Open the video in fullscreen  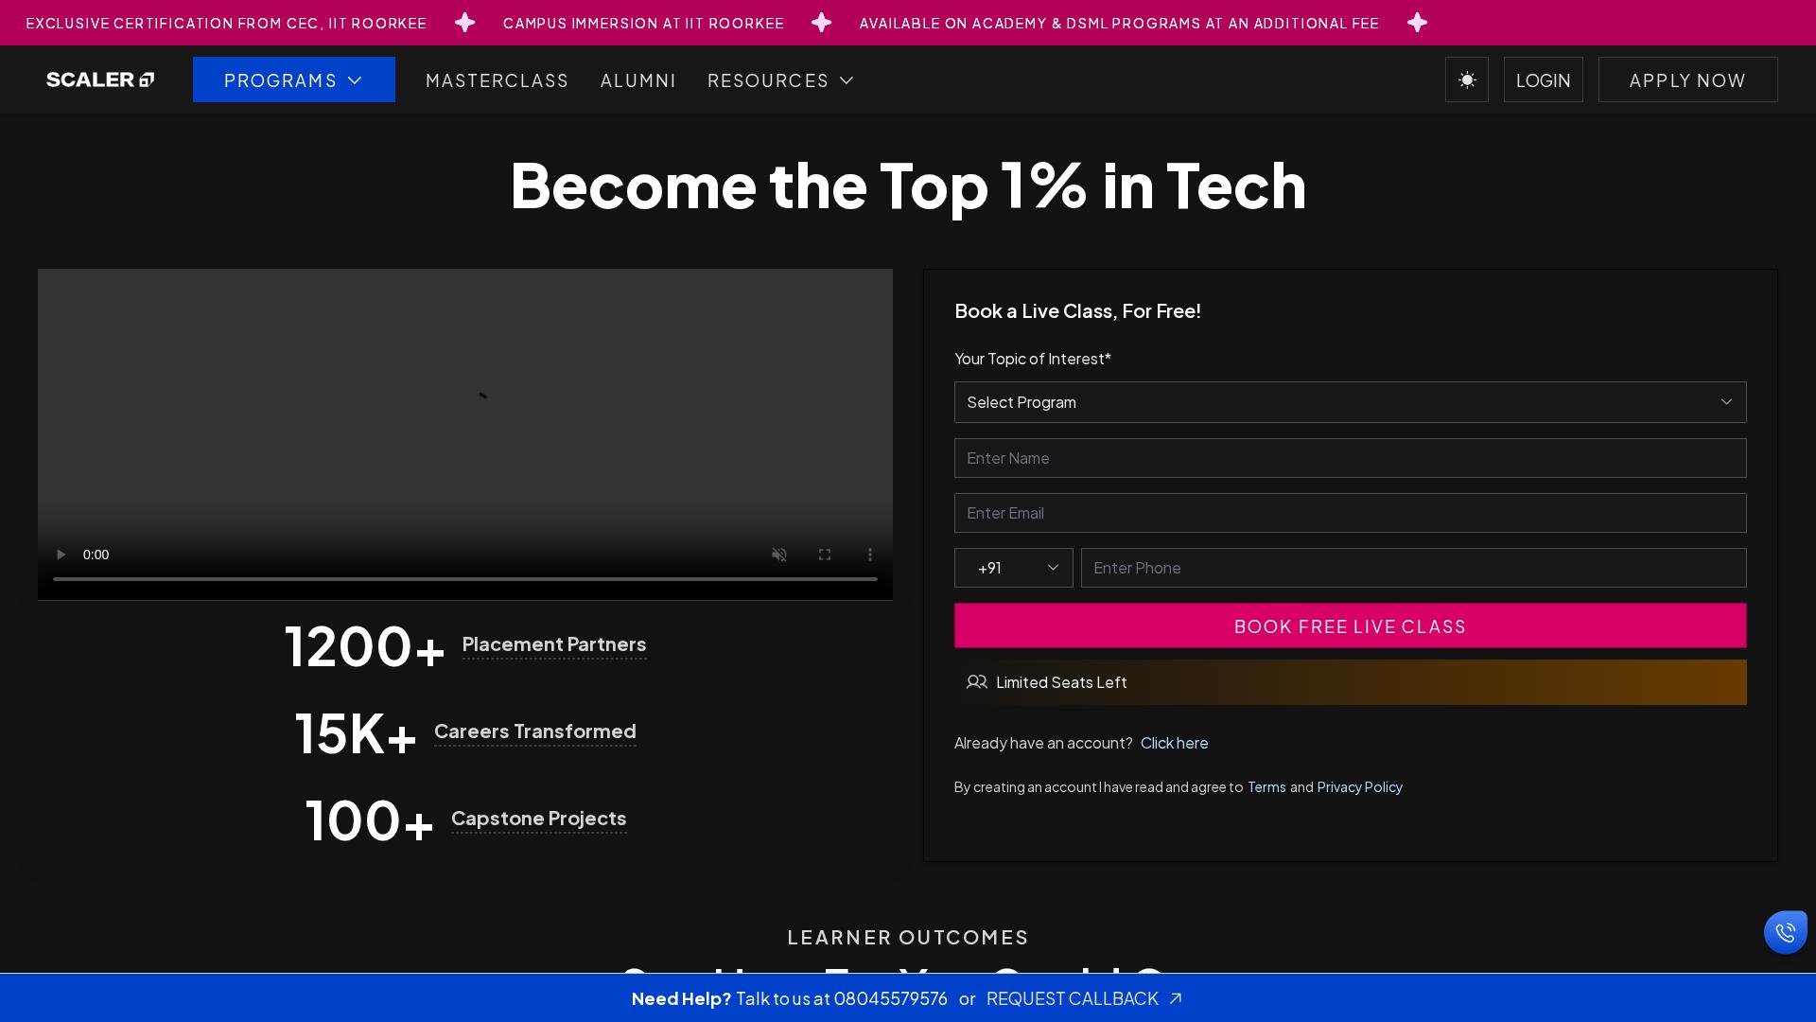(825, 555)
